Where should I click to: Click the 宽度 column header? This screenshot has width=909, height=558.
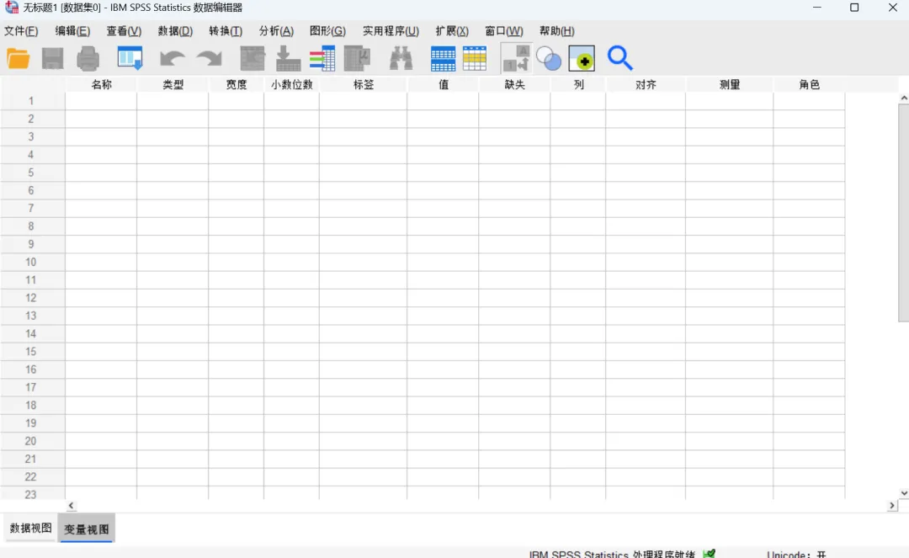[236, 85]
